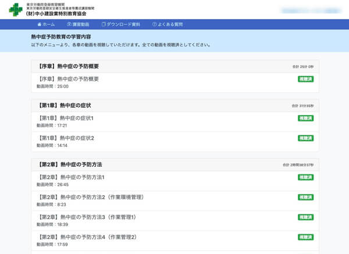Select the 【第1章】熱中症の症状 section header
This screenshot has height=254, width=349.
coord(175,105)
